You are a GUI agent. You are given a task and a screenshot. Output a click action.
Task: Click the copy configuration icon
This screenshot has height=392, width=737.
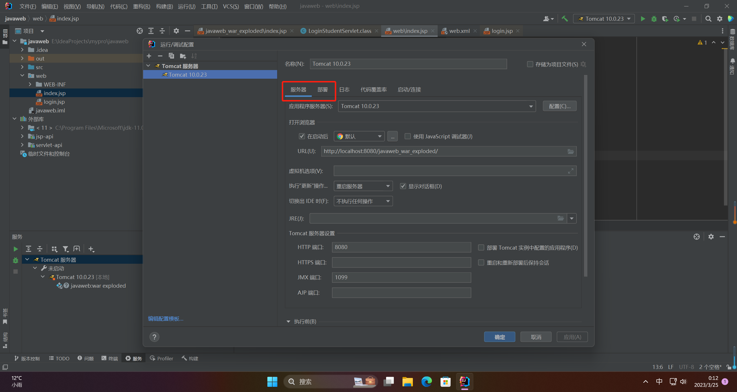(x=171, y=56)
